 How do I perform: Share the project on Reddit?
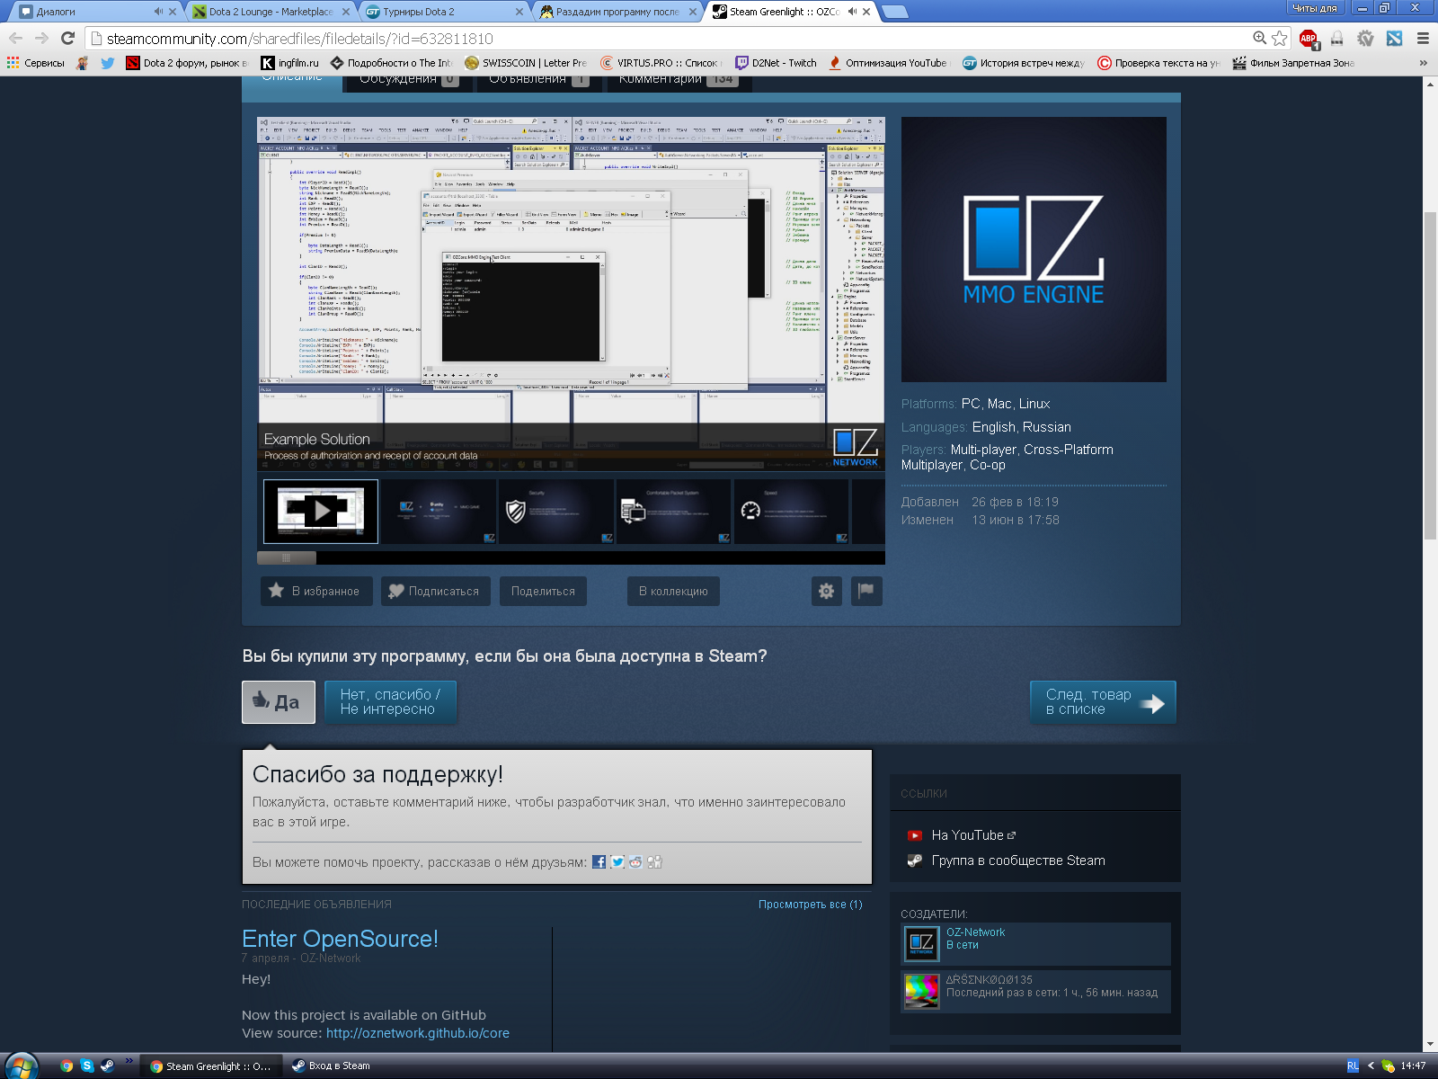636,861
